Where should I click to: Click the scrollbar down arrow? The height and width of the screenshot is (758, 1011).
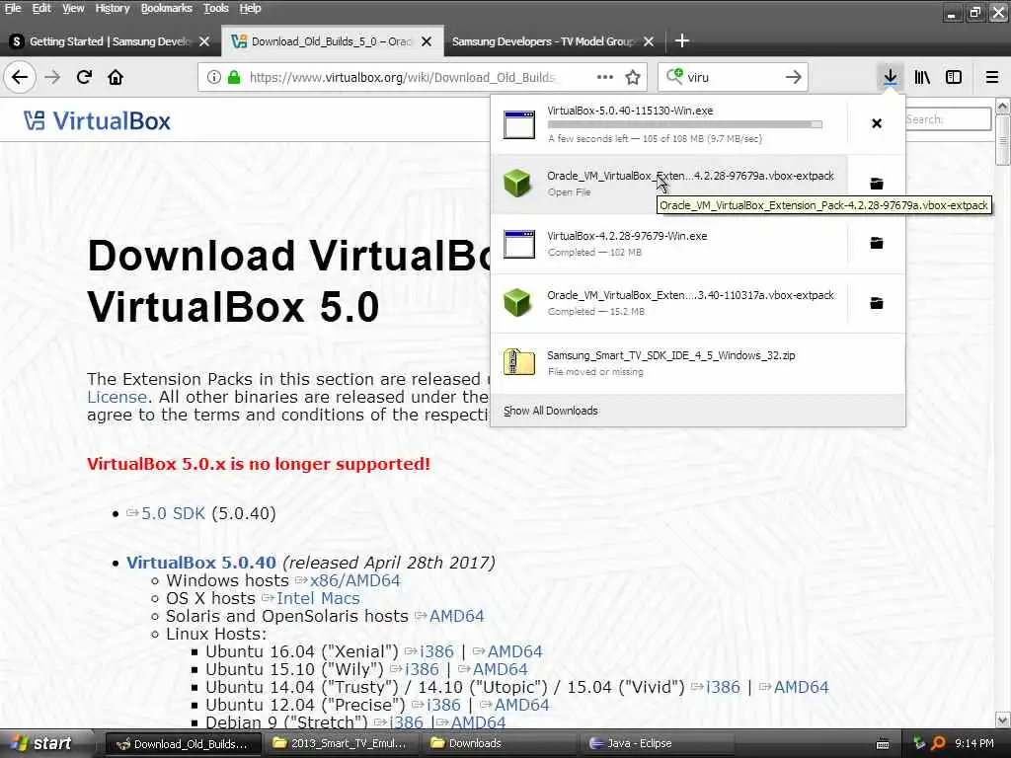pos(1003,720)
